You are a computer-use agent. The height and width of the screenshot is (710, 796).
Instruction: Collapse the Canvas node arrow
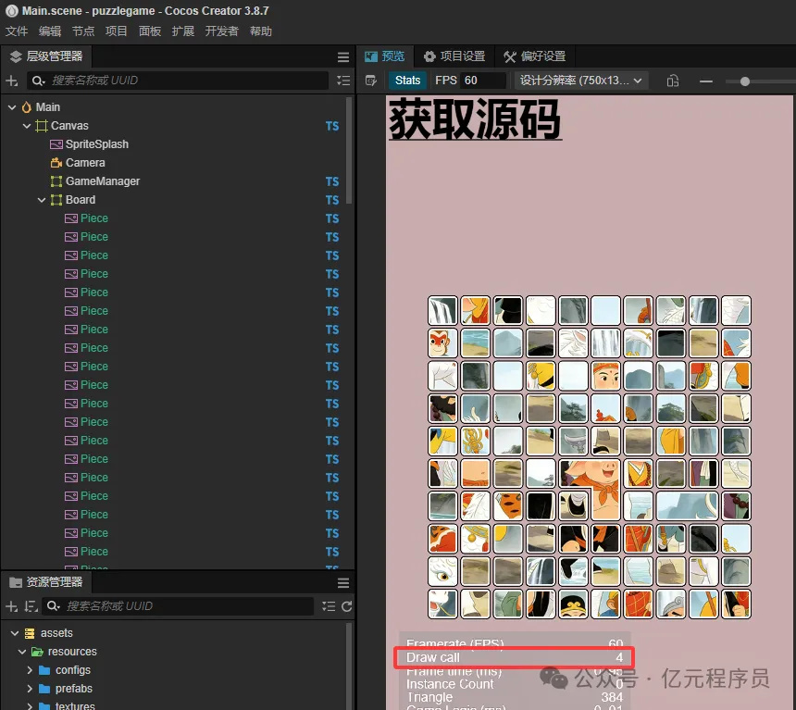coord(27,126)
